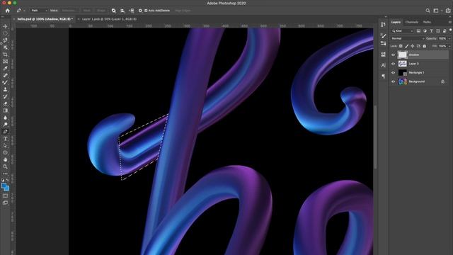453x255 pixels.
Task: Hide the Background layer
Action: [393, 82]
